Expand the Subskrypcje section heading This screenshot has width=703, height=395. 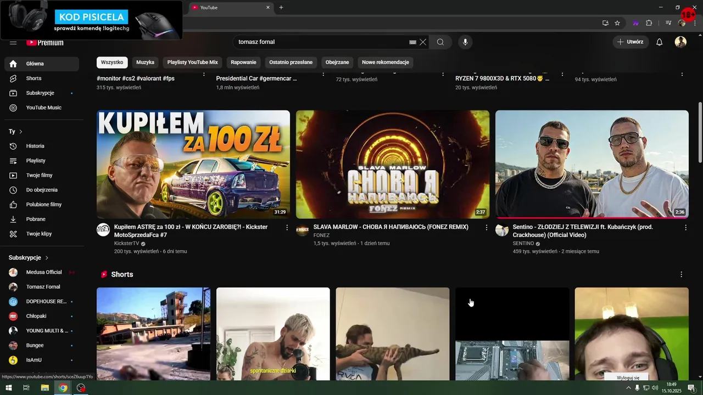tap(29, 258)
